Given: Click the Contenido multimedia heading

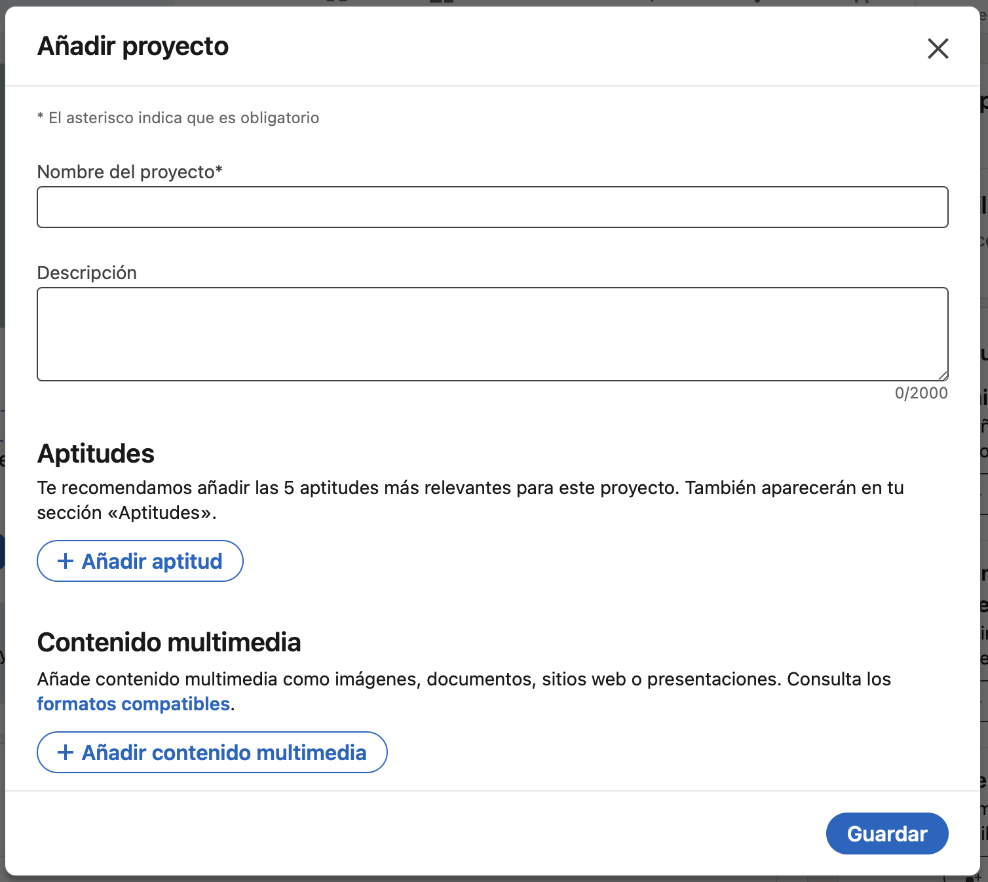Looking at the screenshot, I should click(x=169, y=642).
